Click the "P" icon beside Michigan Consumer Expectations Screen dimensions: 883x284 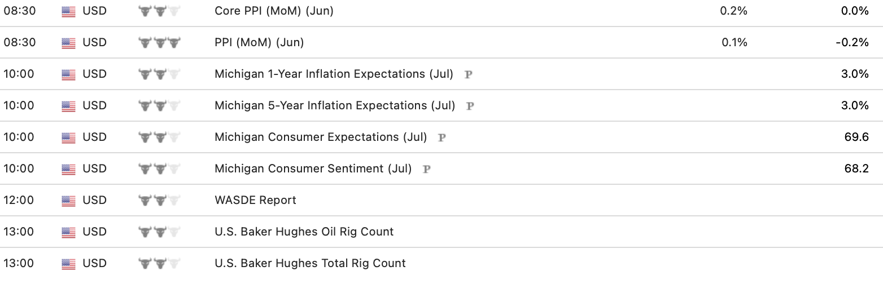point(442,137)
